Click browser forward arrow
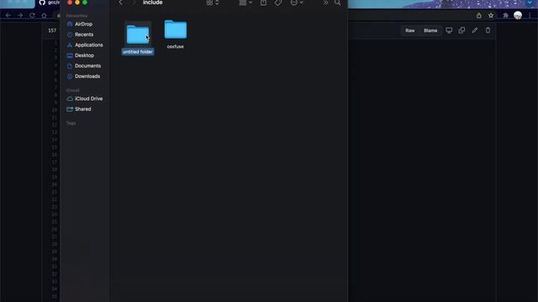 tap(20, 15)
